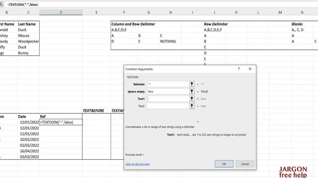The image size is (318, 178).
Task: Click cell containing =TEXTJOIN formula
Action: click(x=61, y=122)
